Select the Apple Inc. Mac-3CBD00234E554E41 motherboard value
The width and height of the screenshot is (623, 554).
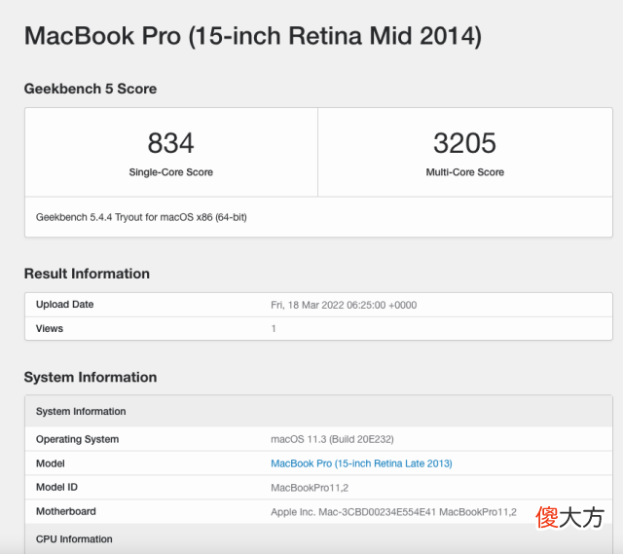[393, 512]
